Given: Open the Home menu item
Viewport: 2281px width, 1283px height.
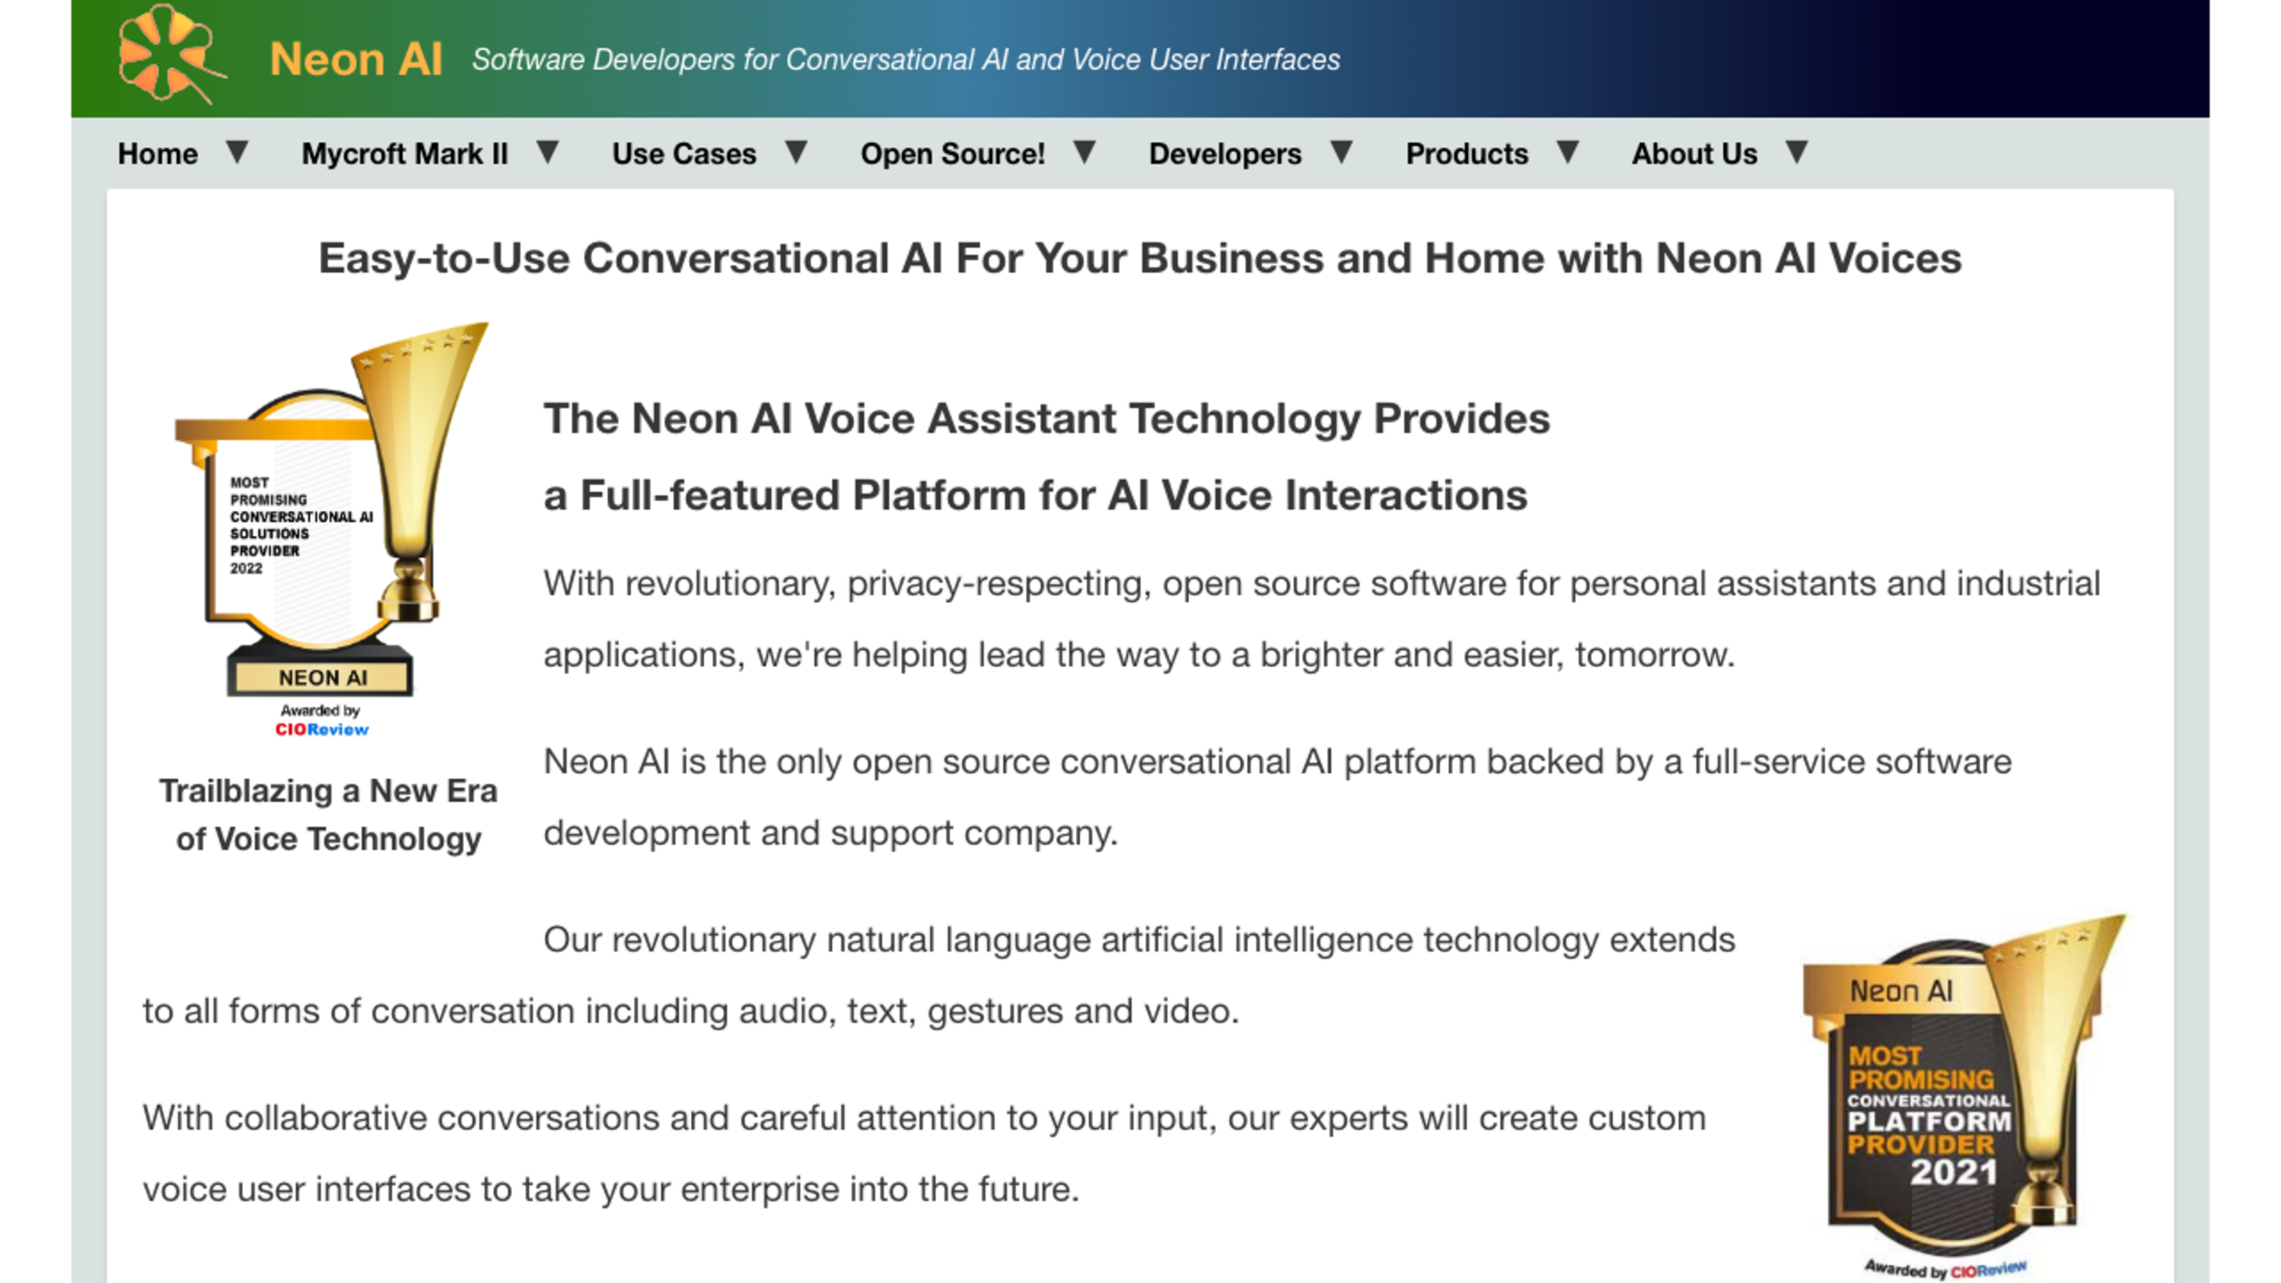Looking at the screenshot, I should point(157,154).
